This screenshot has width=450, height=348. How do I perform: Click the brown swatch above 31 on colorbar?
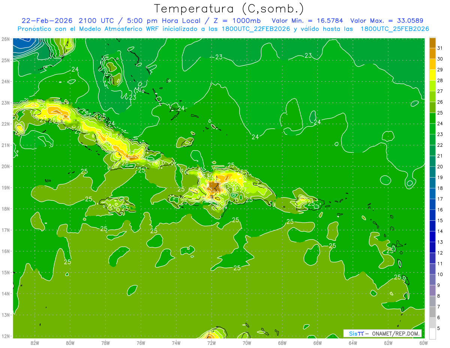click(432, 43)
